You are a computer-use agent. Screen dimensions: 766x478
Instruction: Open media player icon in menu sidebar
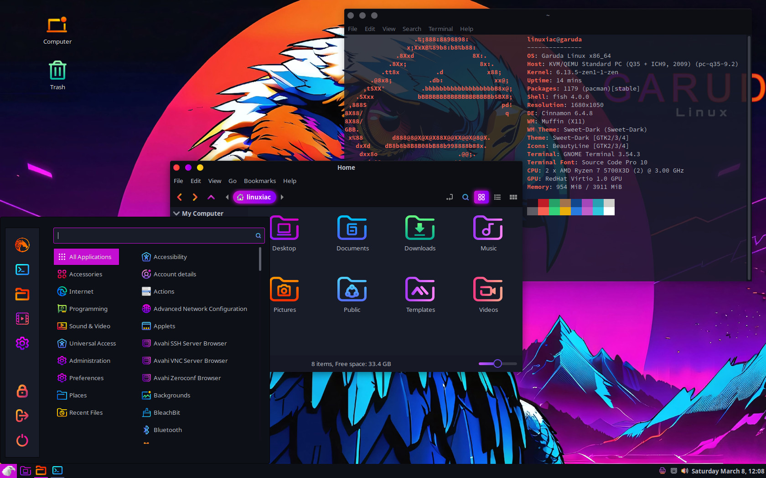22,319
